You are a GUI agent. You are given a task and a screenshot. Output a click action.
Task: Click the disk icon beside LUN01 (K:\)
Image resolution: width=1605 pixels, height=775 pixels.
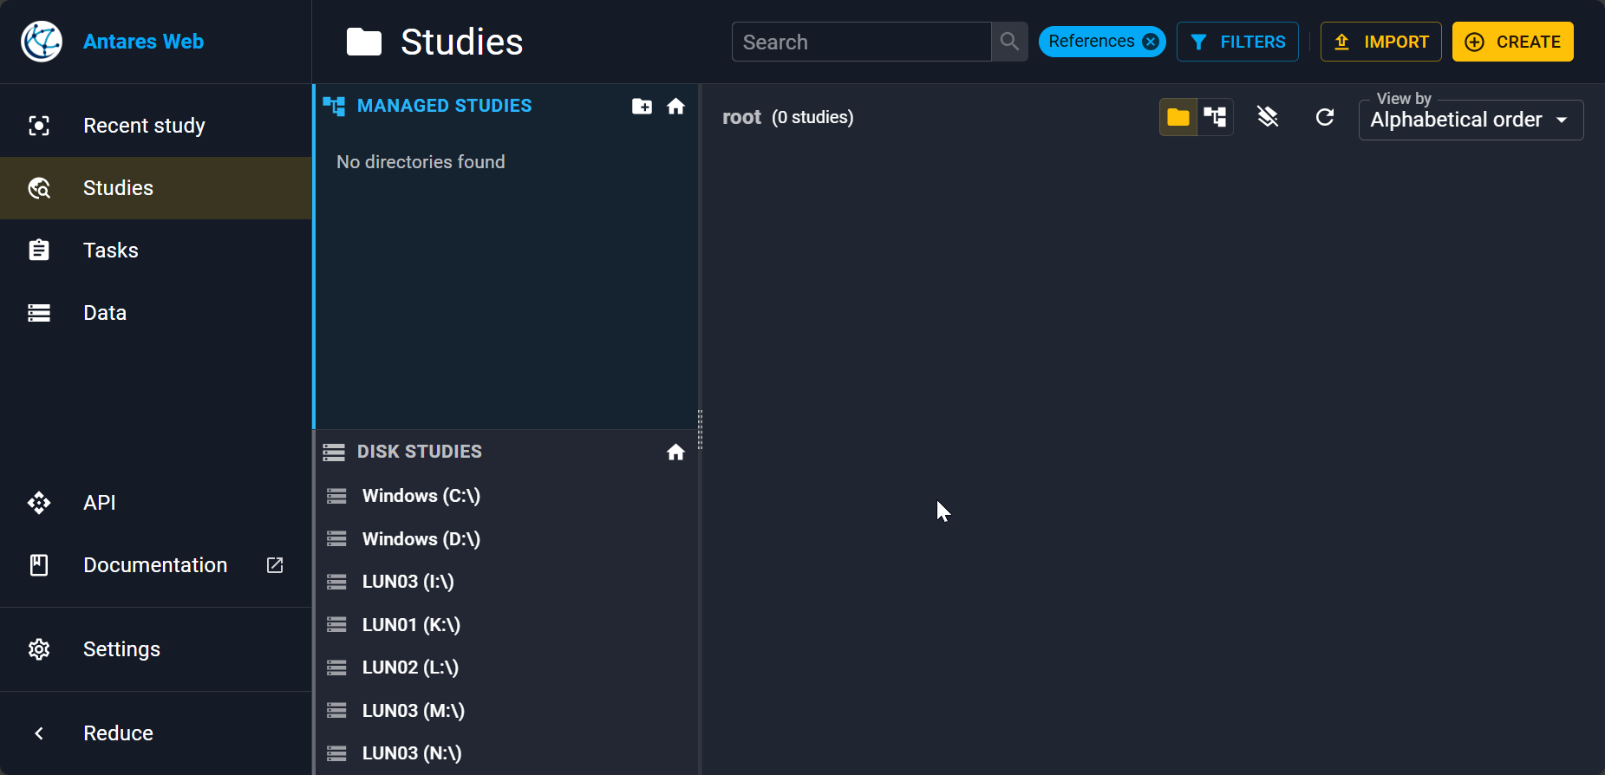[336, 625]
